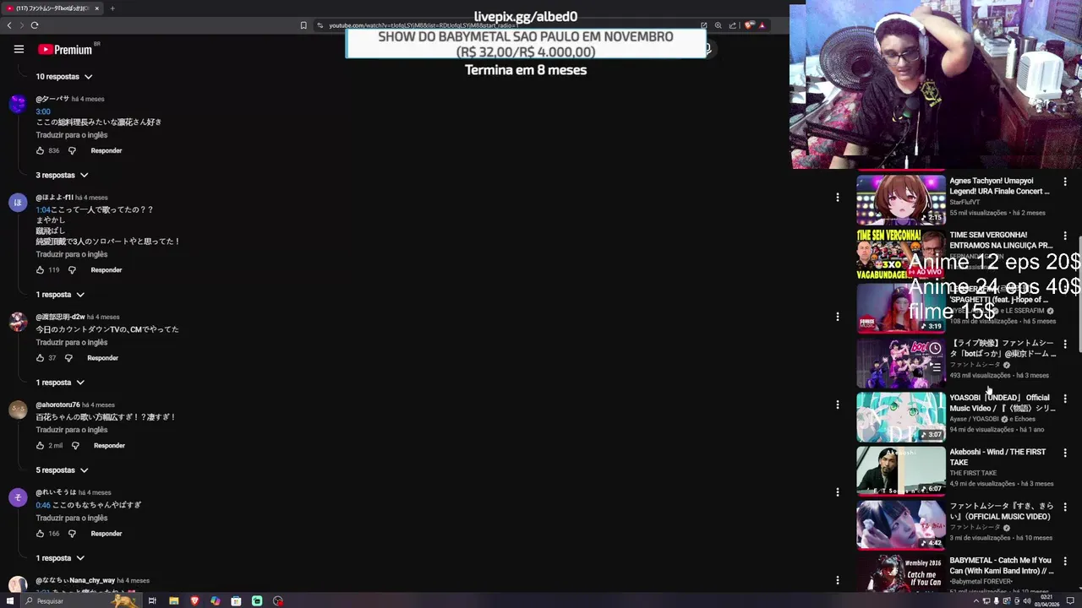Click the watch later clock on the botばっか thumbnail
Viewport: 1082px width, 608px height.
pyautogui.click(x=935, y=348)
